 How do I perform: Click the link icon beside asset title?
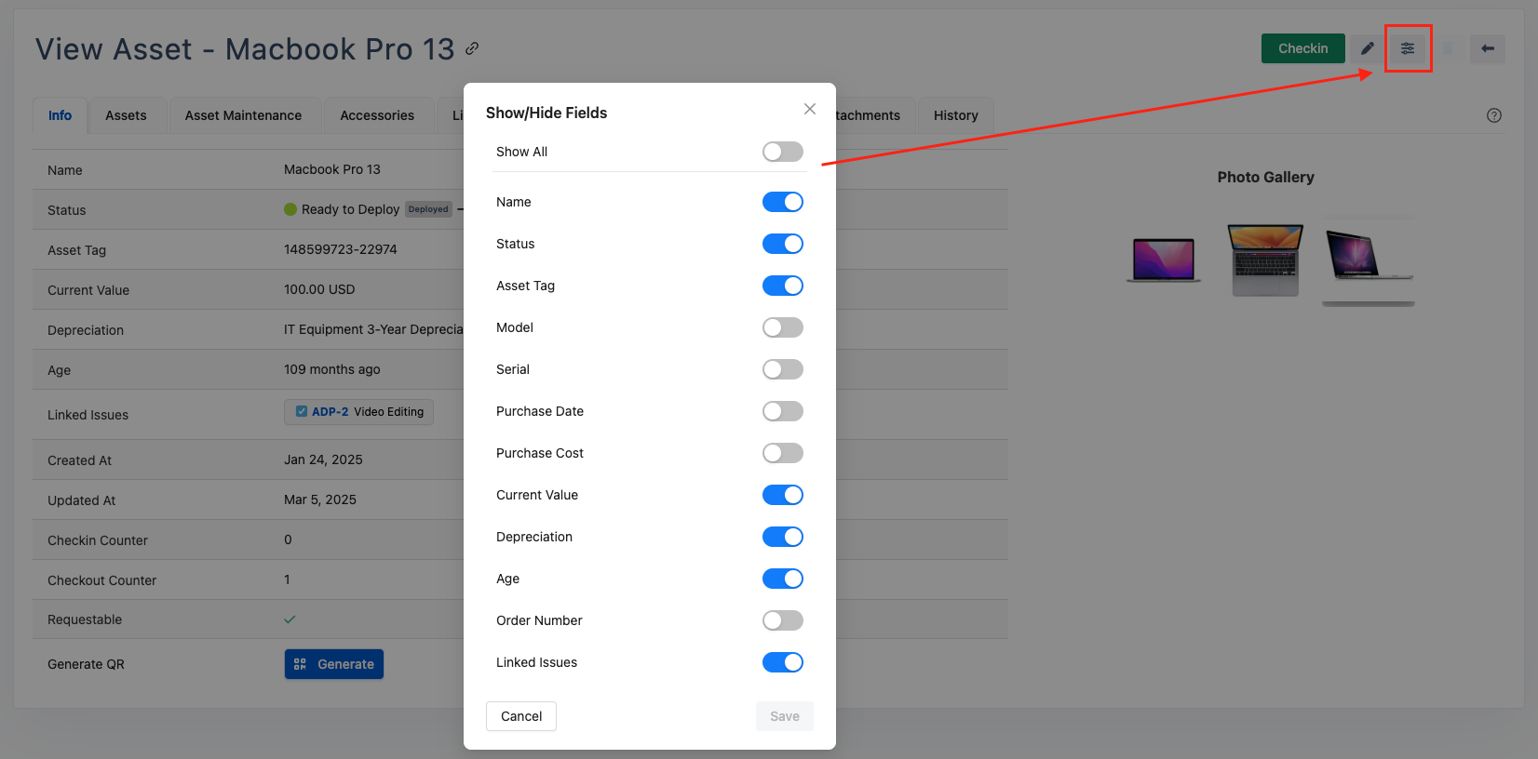pyautogui.click(x=472, y=48)
